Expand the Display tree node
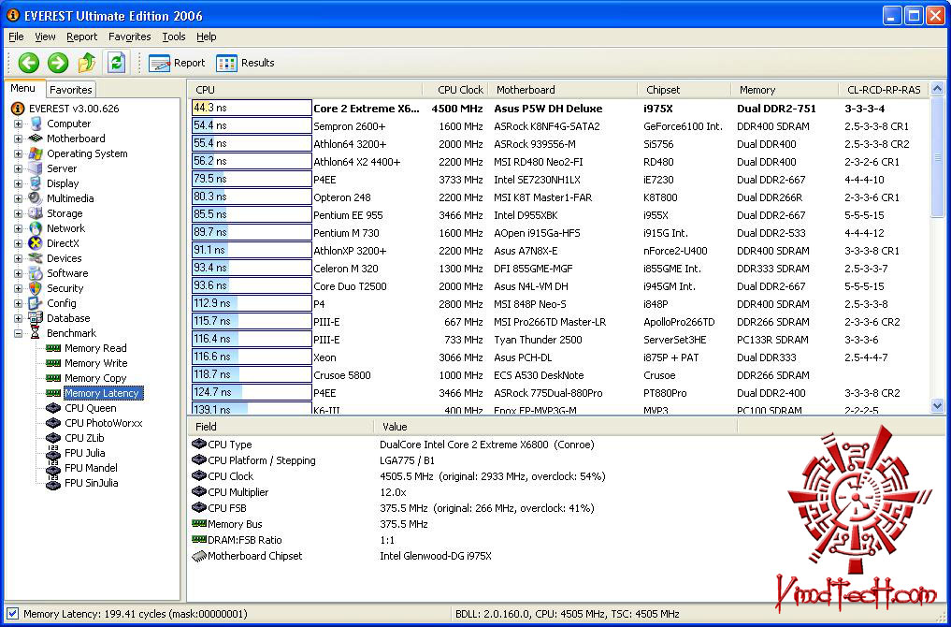 pos(18,183)
